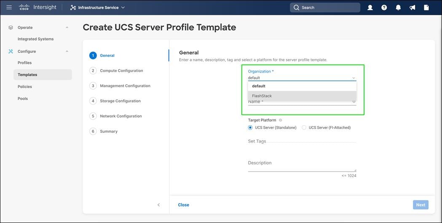The height and width of the screenshot is (223, 442).
Task: Choose the FlashStack organization option
Action: pyautogui.click(x=302, y=96)
